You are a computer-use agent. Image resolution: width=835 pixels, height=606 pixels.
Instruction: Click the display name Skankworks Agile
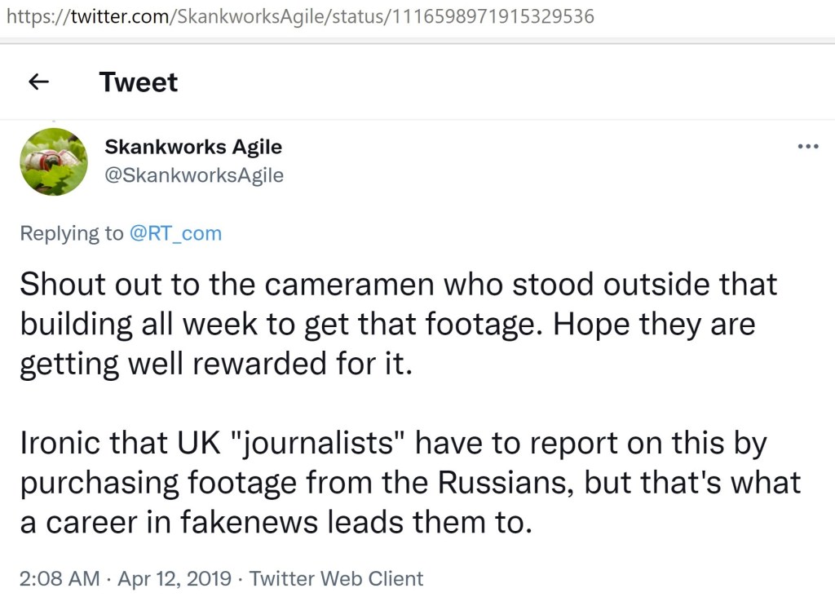click(193, 147)
